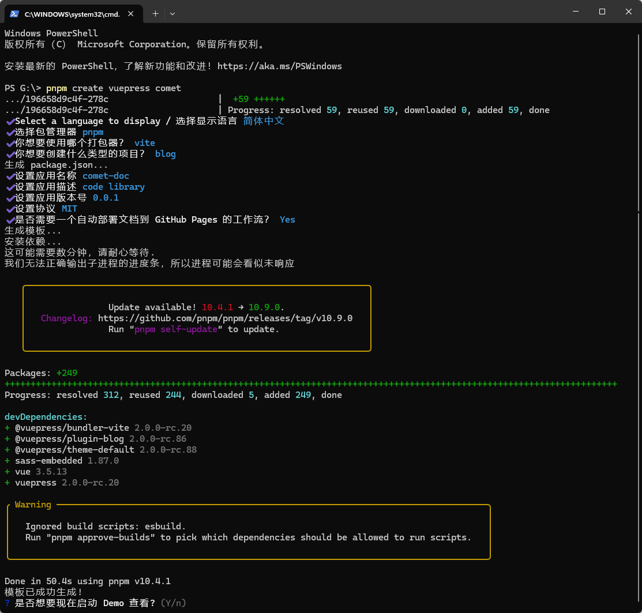Click the 'MIT' license value
Viewport: 642px width, 613px height.
point(69,209)
